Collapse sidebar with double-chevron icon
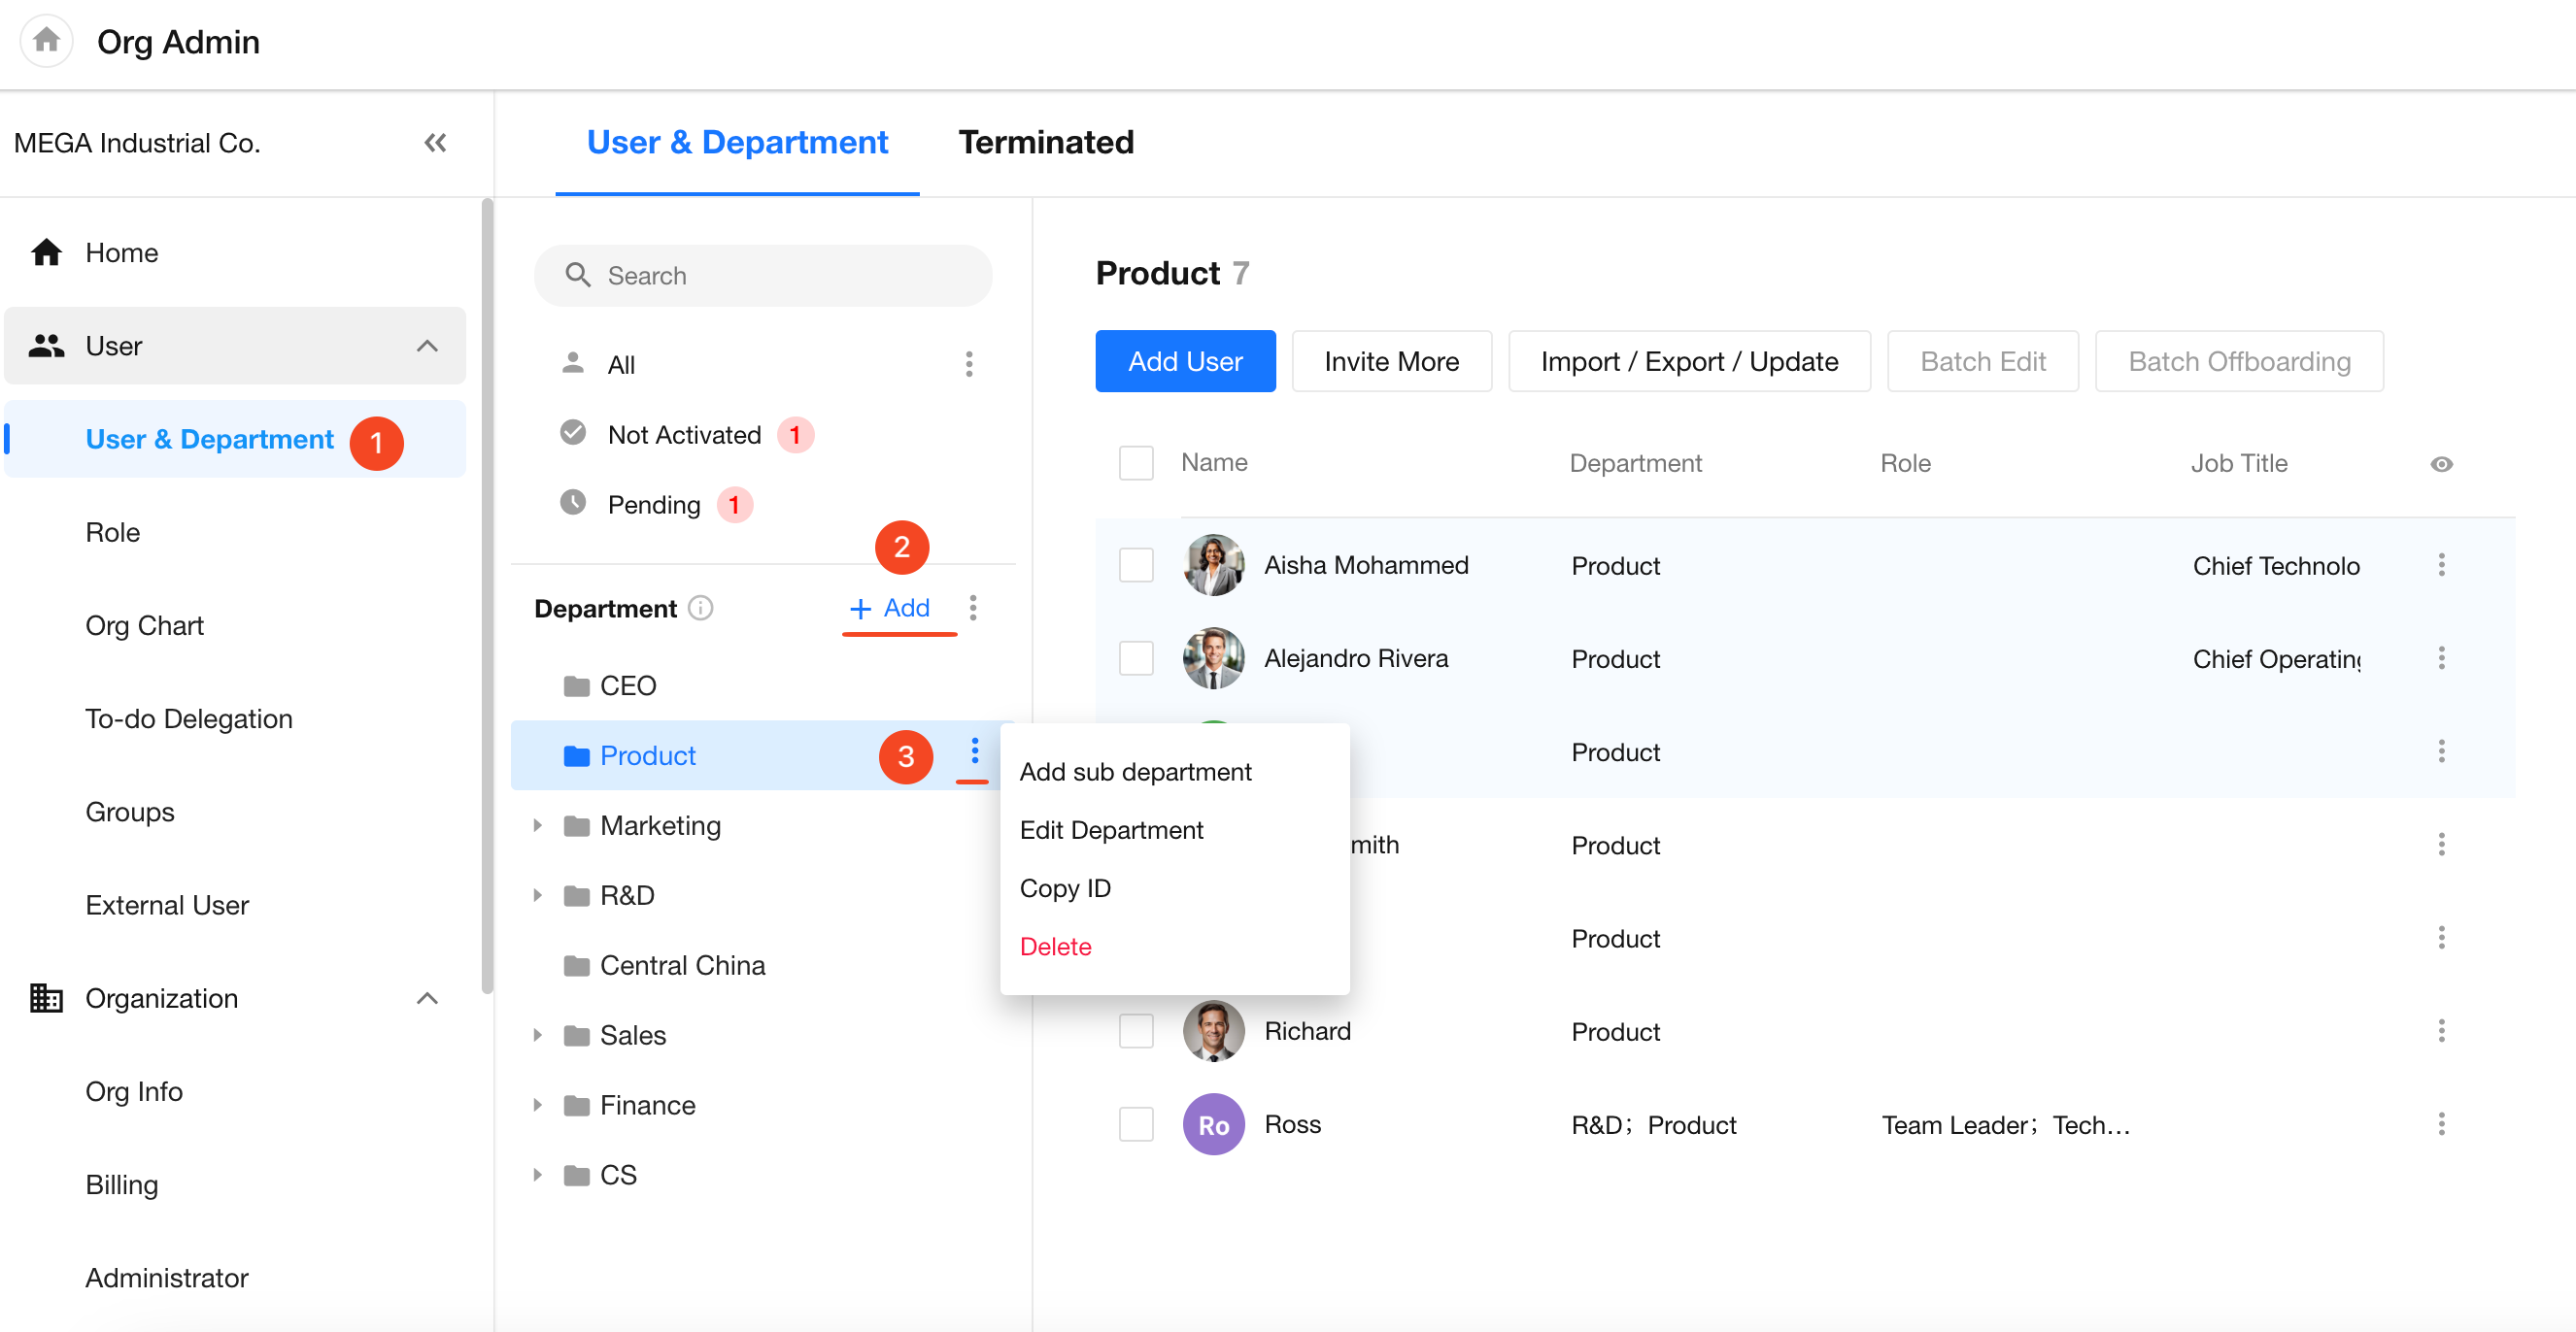 (434, 143)
